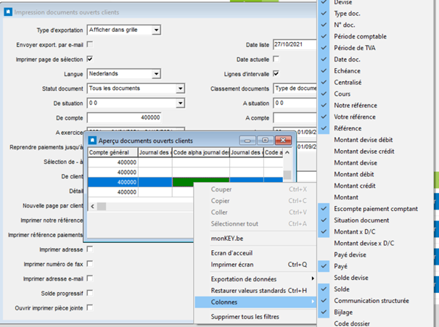Enable Solde progressif checkbox
The image size is (439, 327).
pos(90,293)
